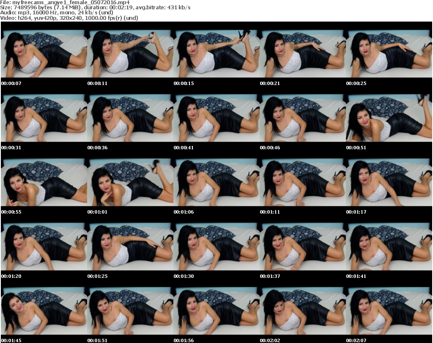Select the thumbnail frame at 00:00:11
Viewport: 433px width, 343px height.
(x=130, y=54)
